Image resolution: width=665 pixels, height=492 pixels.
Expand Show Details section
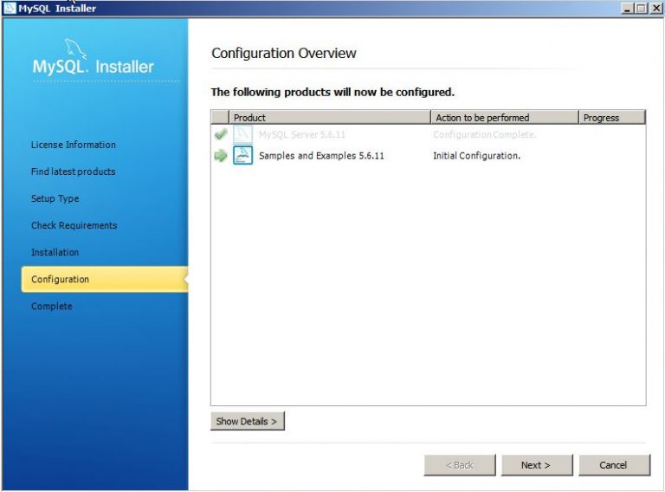248,421
